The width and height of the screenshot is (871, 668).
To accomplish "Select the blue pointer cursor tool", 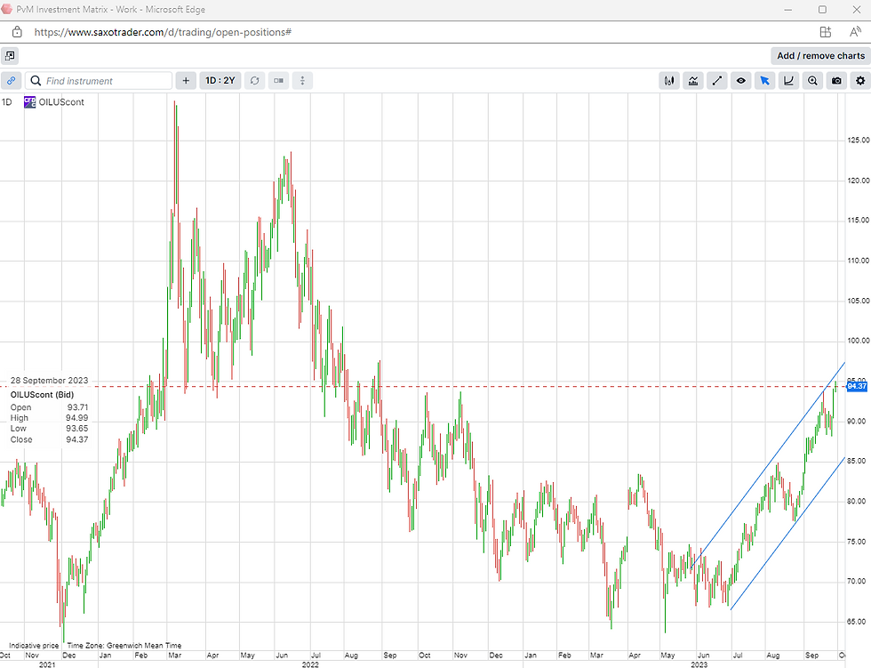I will coord(765,81).
